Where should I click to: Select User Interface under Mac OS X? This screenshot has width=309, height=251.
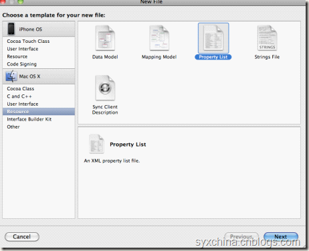tap(23, 104)
